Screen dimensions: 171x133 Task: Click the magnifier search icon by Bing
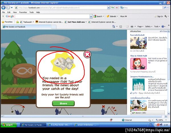165,7
